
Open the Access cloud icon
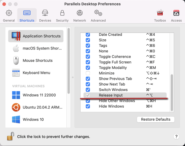pyautogui.click(x=176, y=13)
